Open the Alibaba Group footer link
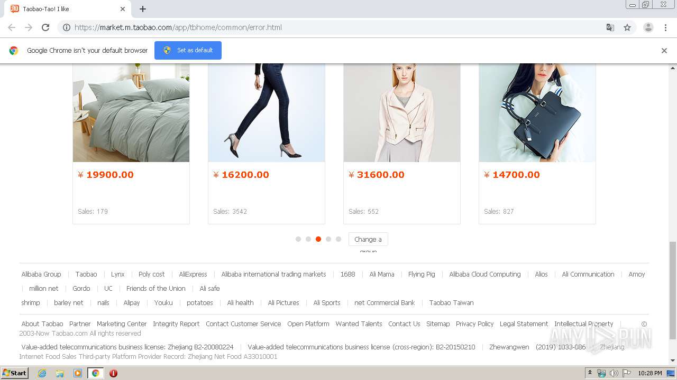This screenshot has width=677, height=380. coord(41,274)
